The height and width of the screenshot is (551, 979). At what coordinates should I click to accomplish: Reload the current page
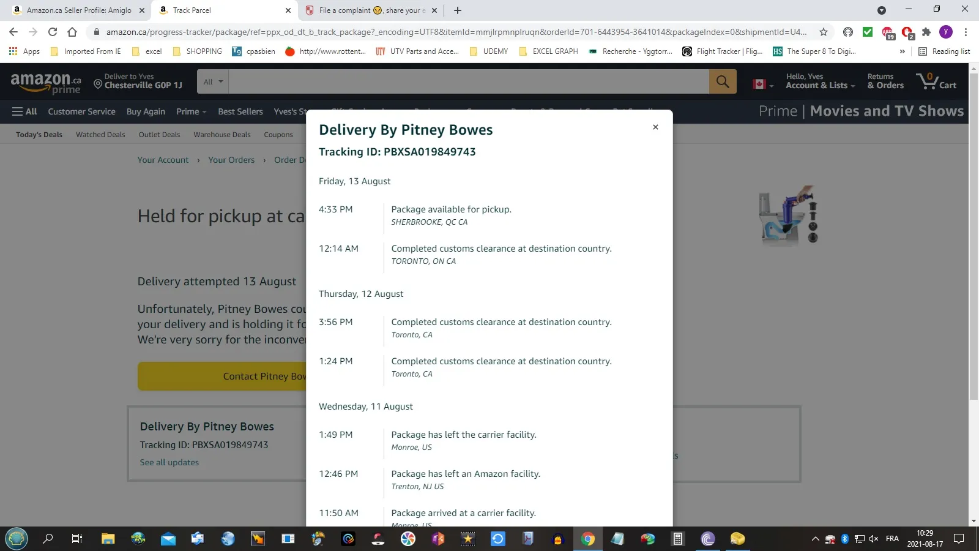click(53, 32)
